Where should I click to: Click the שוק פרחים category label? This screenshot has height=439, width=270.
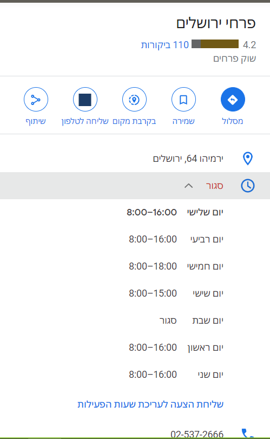(x=234, y=58)
